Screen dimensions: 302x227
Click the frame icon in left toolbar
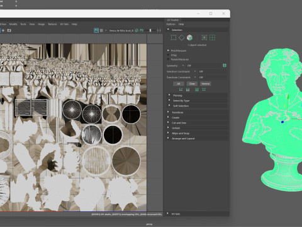point(9,30)
